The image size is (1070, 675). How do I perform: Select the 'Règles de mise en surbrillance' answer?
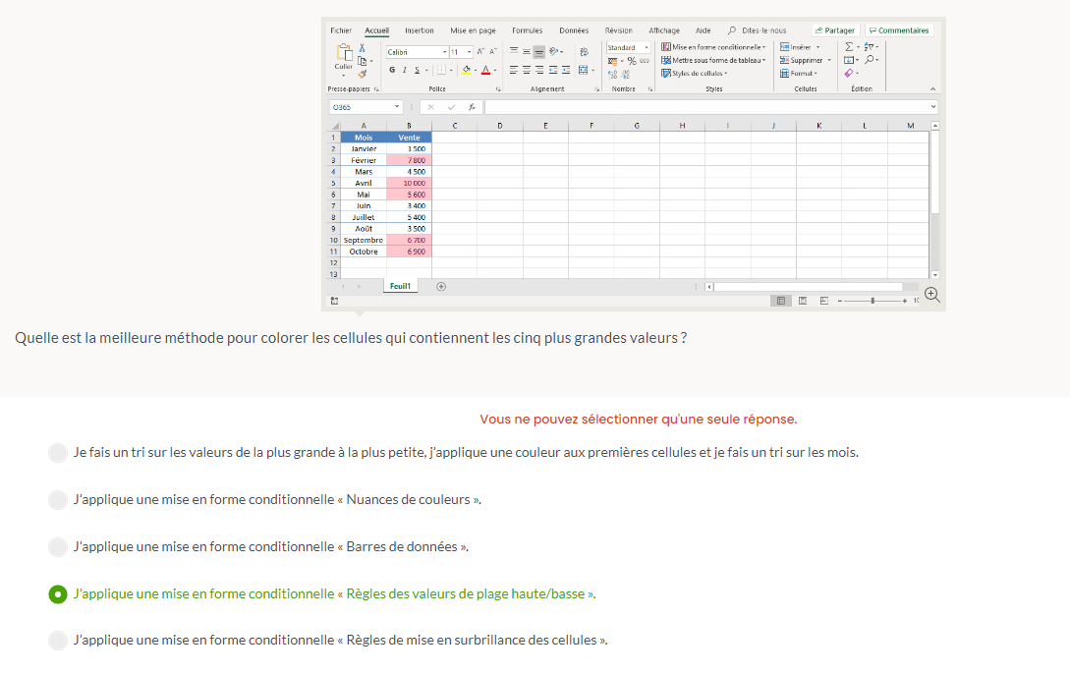(x=58, y=641)
